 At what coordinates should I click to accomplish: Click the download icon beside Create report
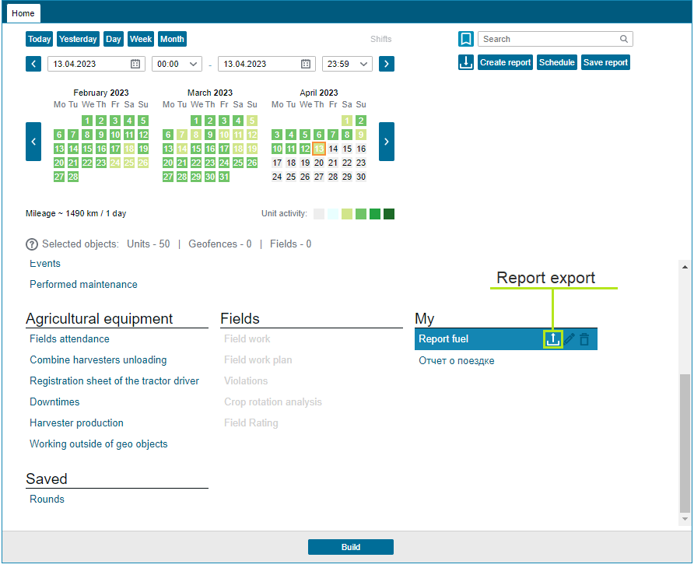click(x=465, y=62)
